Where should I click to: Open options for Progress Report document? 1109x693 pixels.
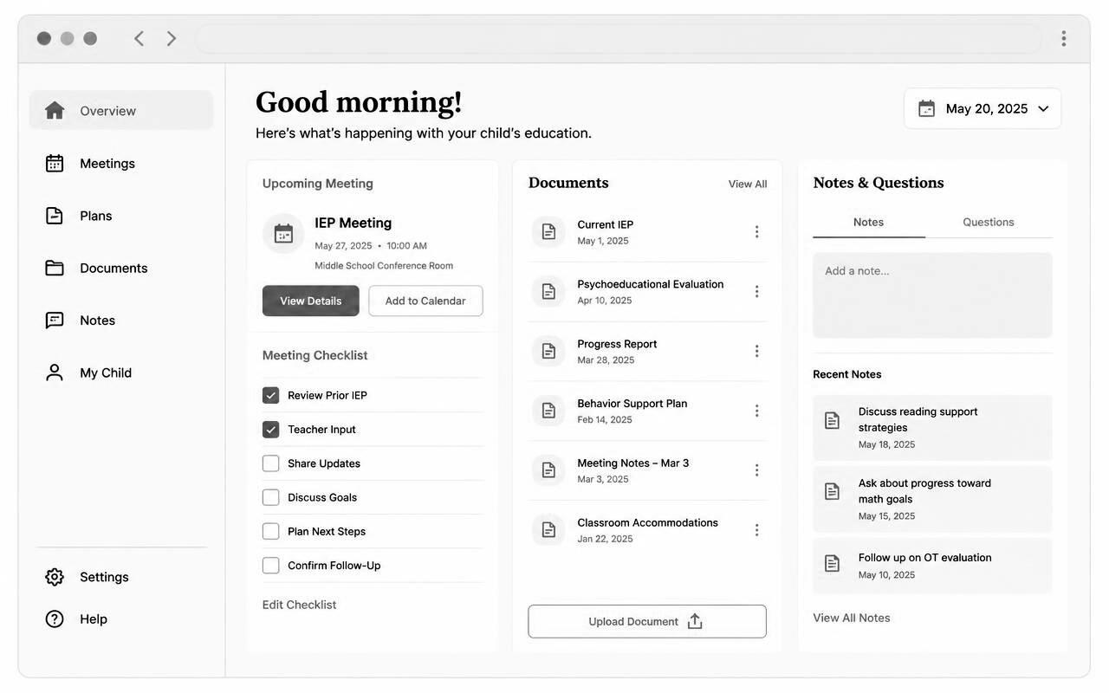(x=756, y=351)
